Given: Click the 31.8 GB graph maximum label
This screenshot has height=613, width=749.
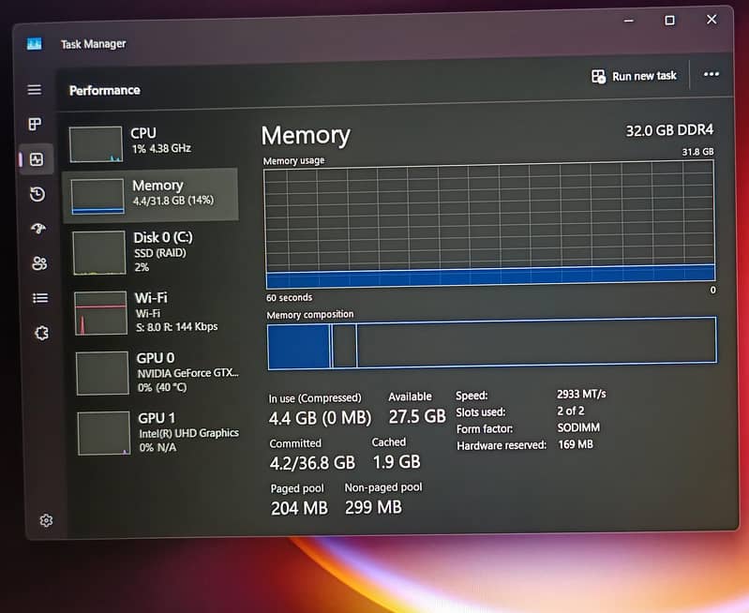Looking at the screenshot, I should 697,152.
